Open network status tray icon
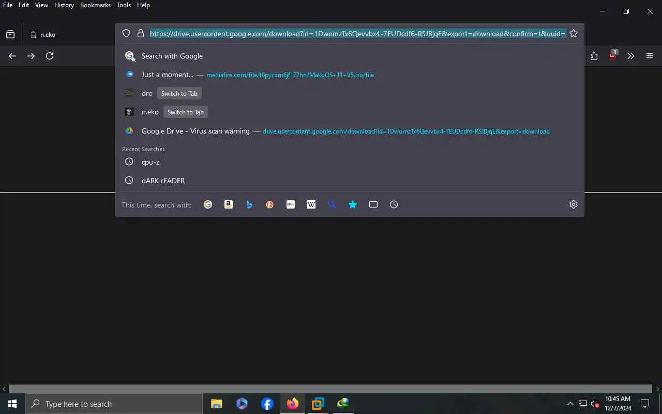Viewport: 662px width, 414px height. point(583,404)
